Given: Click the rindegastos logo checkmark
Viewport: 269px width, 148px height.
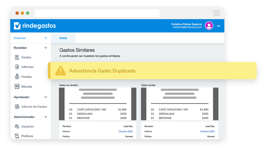Looking at the screenshot, I should point(17,26).
